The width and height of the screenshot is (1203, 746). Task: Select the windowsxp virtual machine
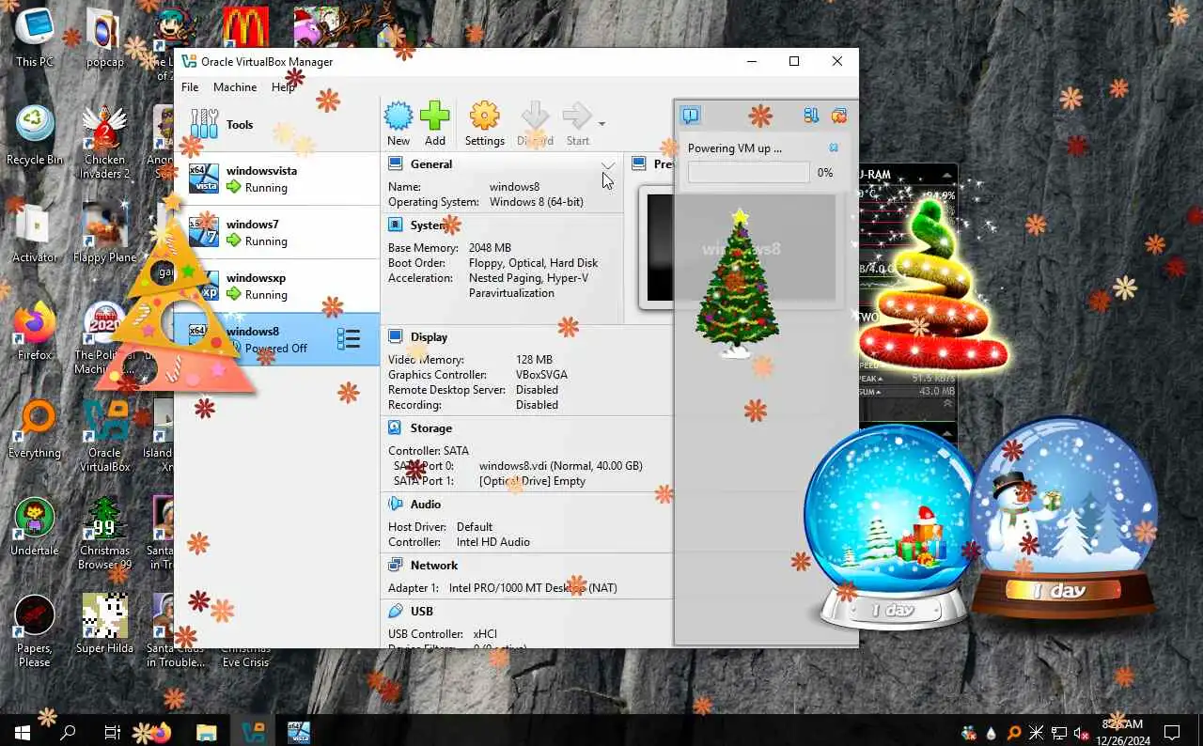click(x=277, y=286)
